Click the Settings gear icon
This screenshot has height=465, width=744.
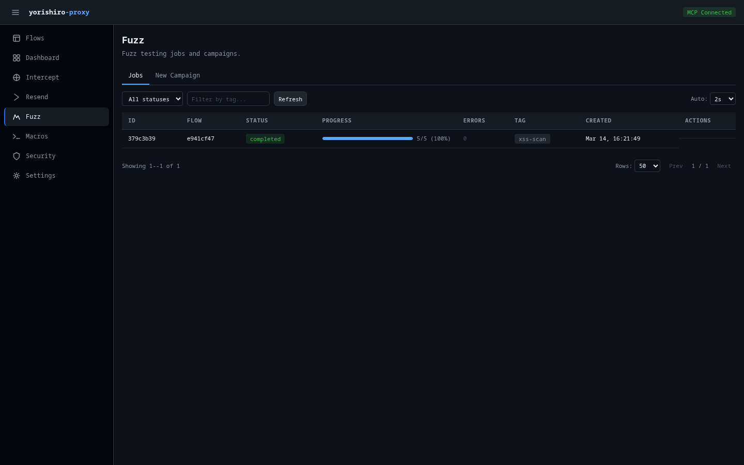point(17,176)
